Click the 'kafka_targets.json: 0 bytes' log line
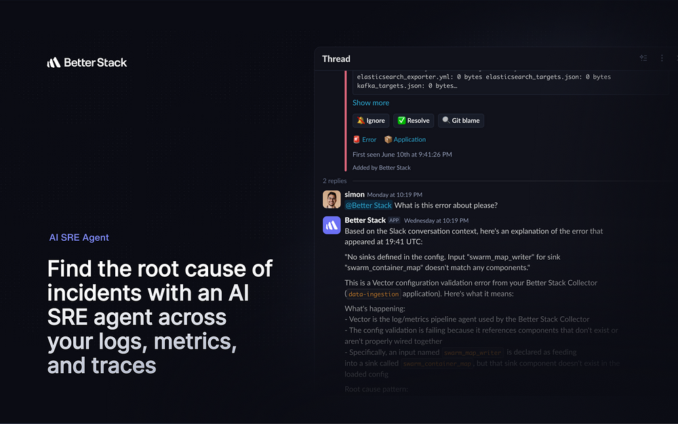The image size is (678, 424). pos(407,85)
